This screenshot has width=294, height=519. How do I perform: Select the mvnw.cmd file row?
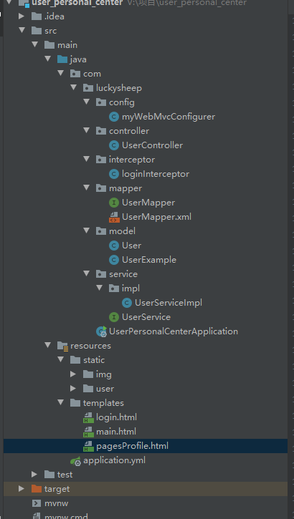[146, 515]
